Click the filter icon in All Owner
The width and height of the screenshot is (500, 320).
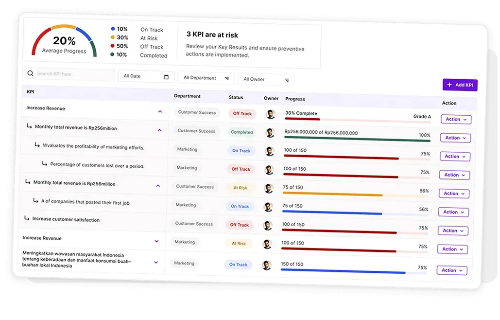click(x=287, y=79)
